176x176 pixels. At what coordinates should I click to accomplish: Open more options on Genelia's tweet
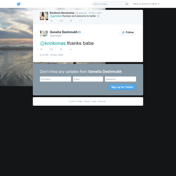[70, 49]
